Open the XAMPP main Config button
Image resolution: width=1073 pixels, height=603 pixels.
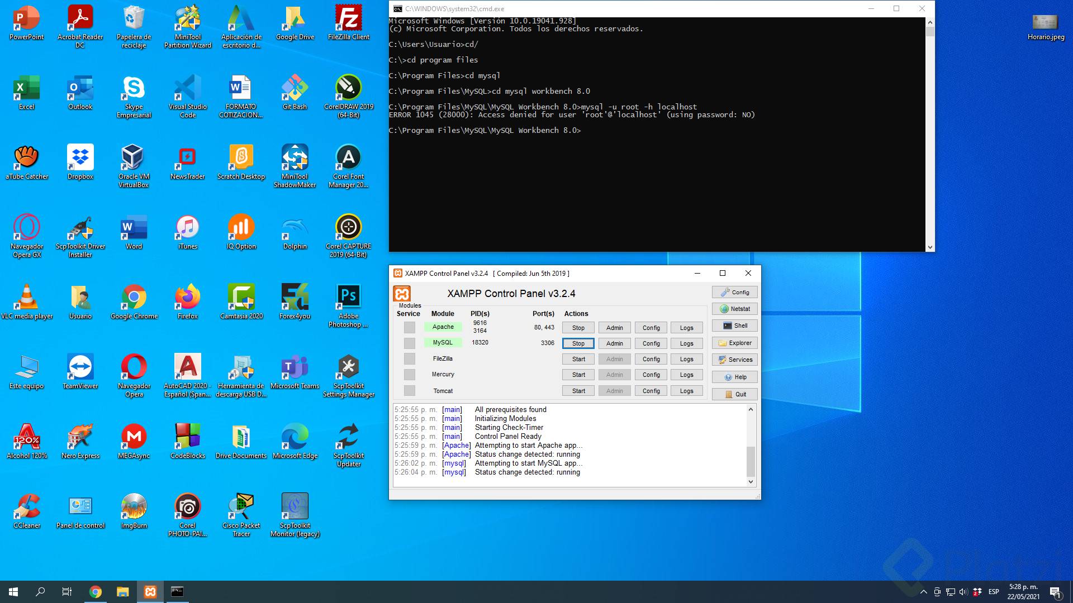(x=735, y=292)
